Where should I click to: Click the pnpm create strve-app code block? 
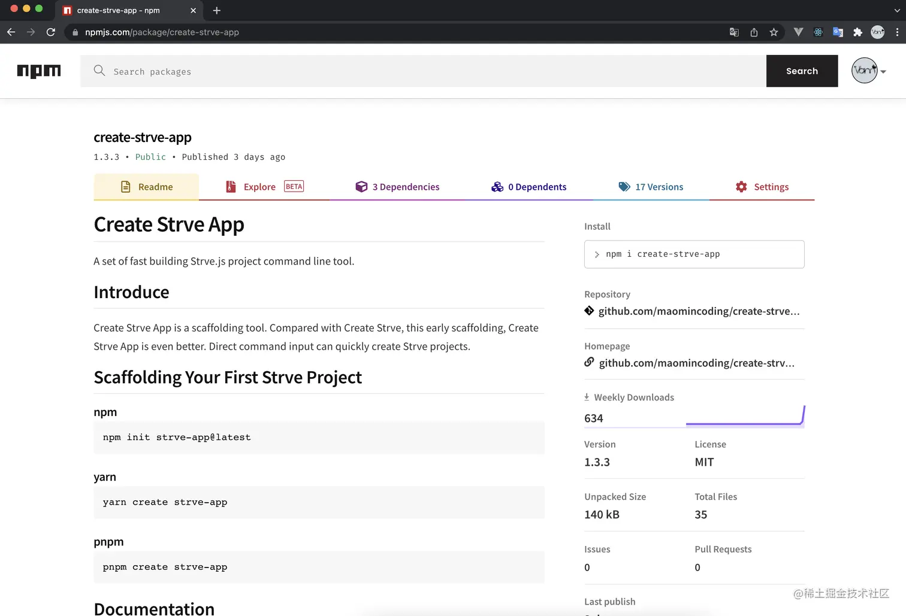[319, 567]
